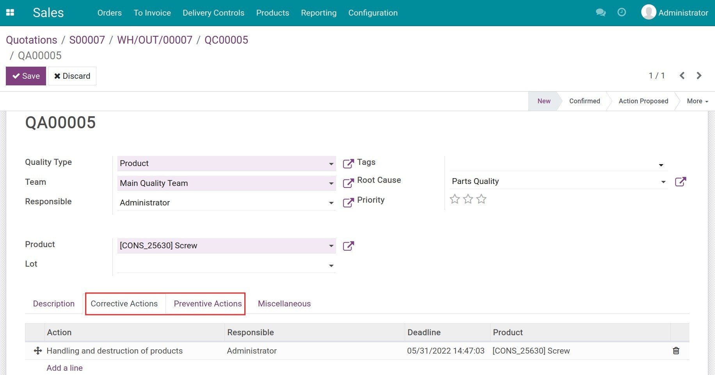Go to next record arrow
The height and width of the screenshot is (375, 715).
699,76
